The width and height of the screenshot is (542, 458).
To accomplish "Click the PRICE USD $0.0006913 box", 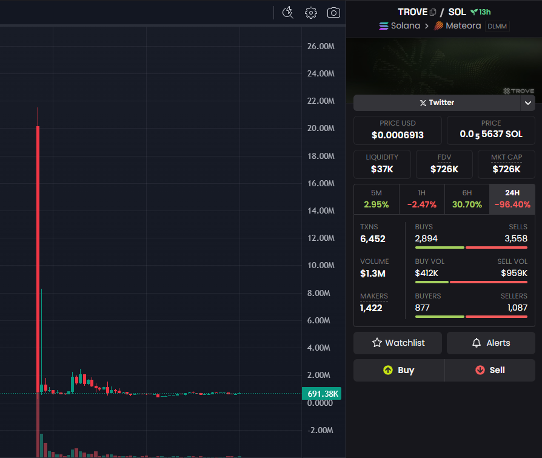I will [398, 130].
